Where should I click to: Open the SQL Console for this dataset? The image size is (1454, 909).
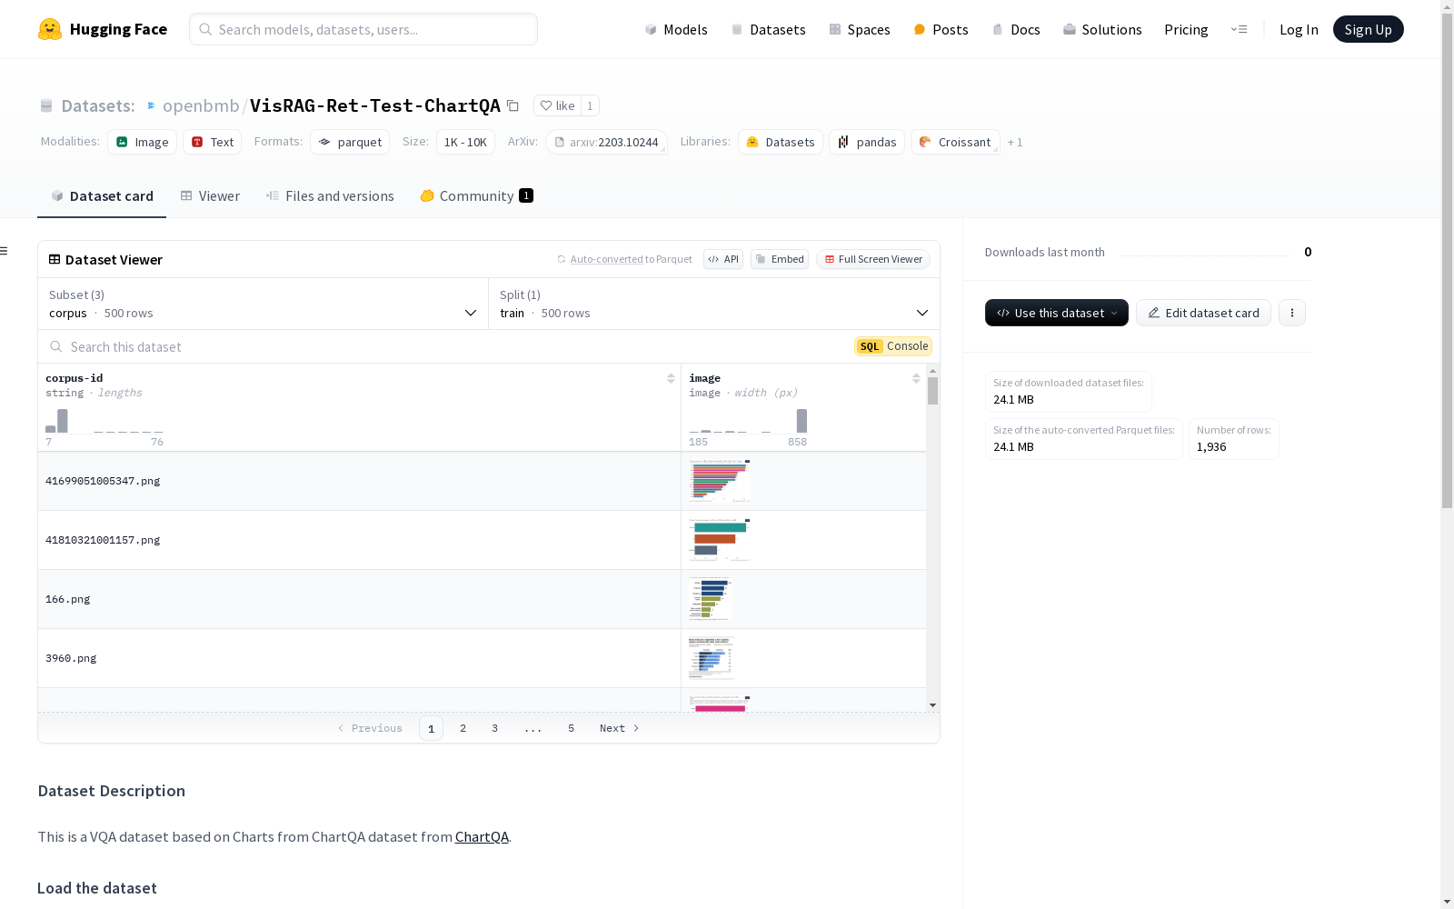891,346
